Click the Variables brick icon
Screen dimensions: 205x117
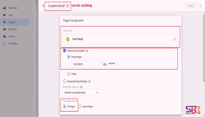point(5,29)
